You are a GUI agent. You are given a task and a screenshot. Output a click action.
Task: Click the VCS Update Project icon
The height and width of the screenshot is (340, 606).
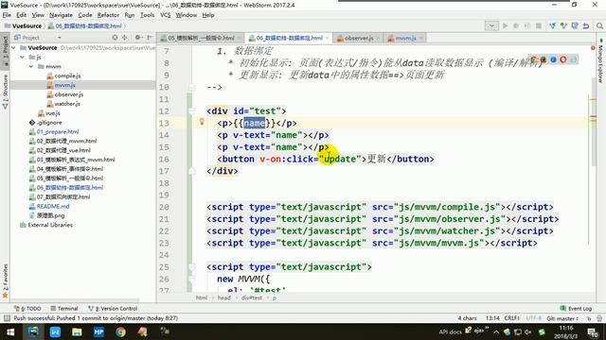(552, 25)
